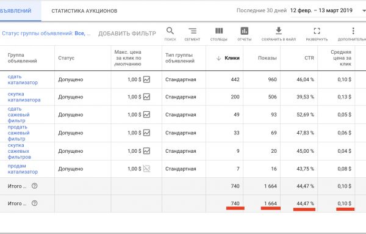Click help icon on last Итого row

[35, 203]
